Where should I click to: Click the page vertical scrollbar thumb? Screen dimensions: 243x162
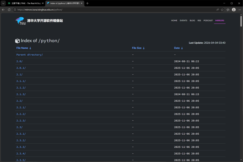point(241,21)
